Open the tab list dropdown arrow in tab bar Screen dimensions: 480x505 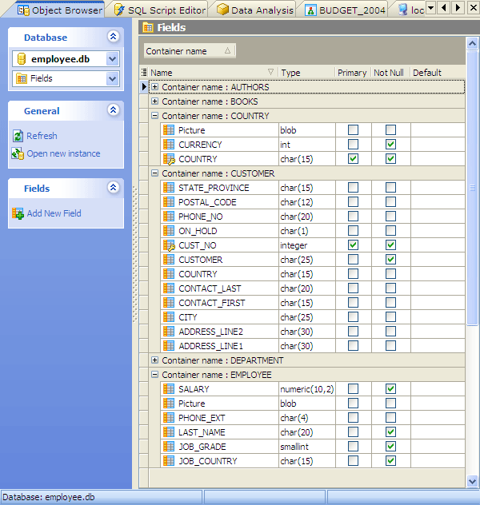[430, 7]
